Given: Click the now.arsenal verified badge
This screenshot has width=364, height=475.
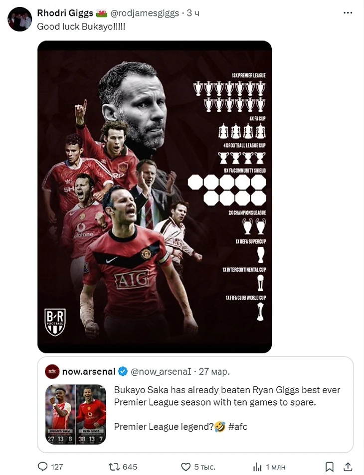Looking at the screenshot, I should click(x=123, y=372).
